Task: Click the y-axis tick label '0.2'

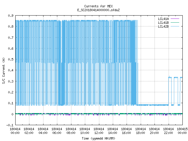Action: (x=11, y=92)
